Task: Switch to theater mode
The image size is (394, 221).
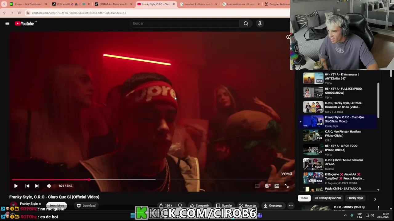Action: (277, 186)
